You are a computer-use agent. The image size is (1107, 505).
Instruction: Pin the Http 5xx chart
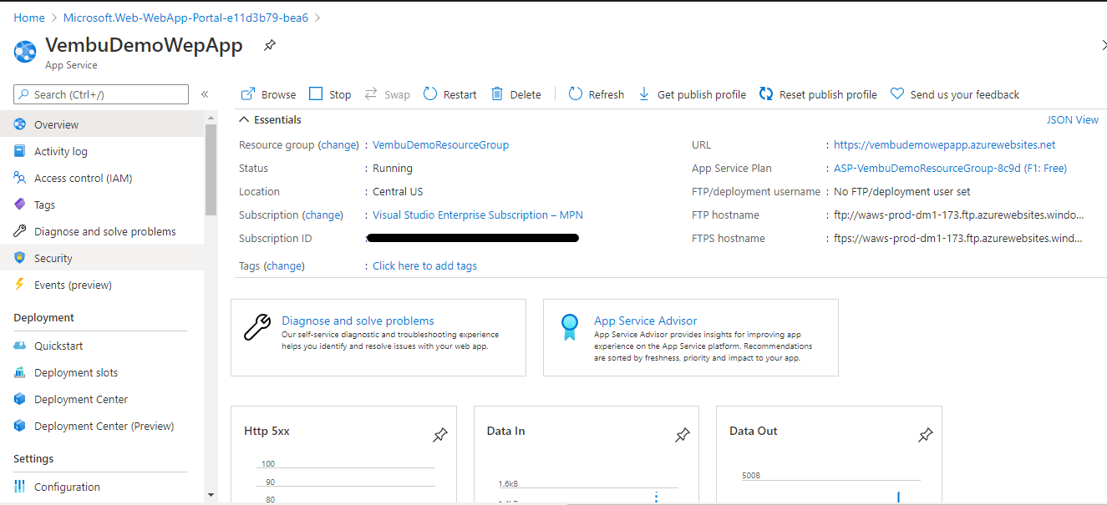(x=439, y=435)
